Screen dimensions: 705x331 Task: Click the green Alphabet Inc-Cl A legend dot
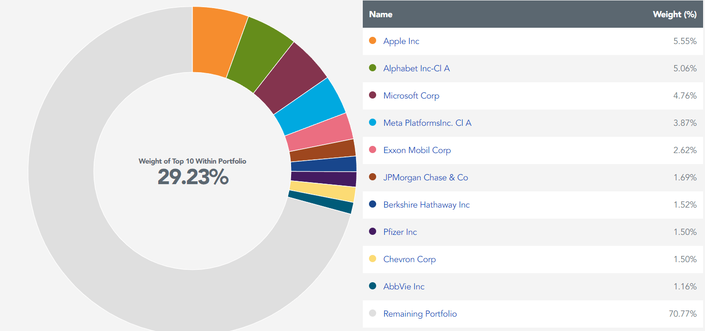(x=373, y=68)
